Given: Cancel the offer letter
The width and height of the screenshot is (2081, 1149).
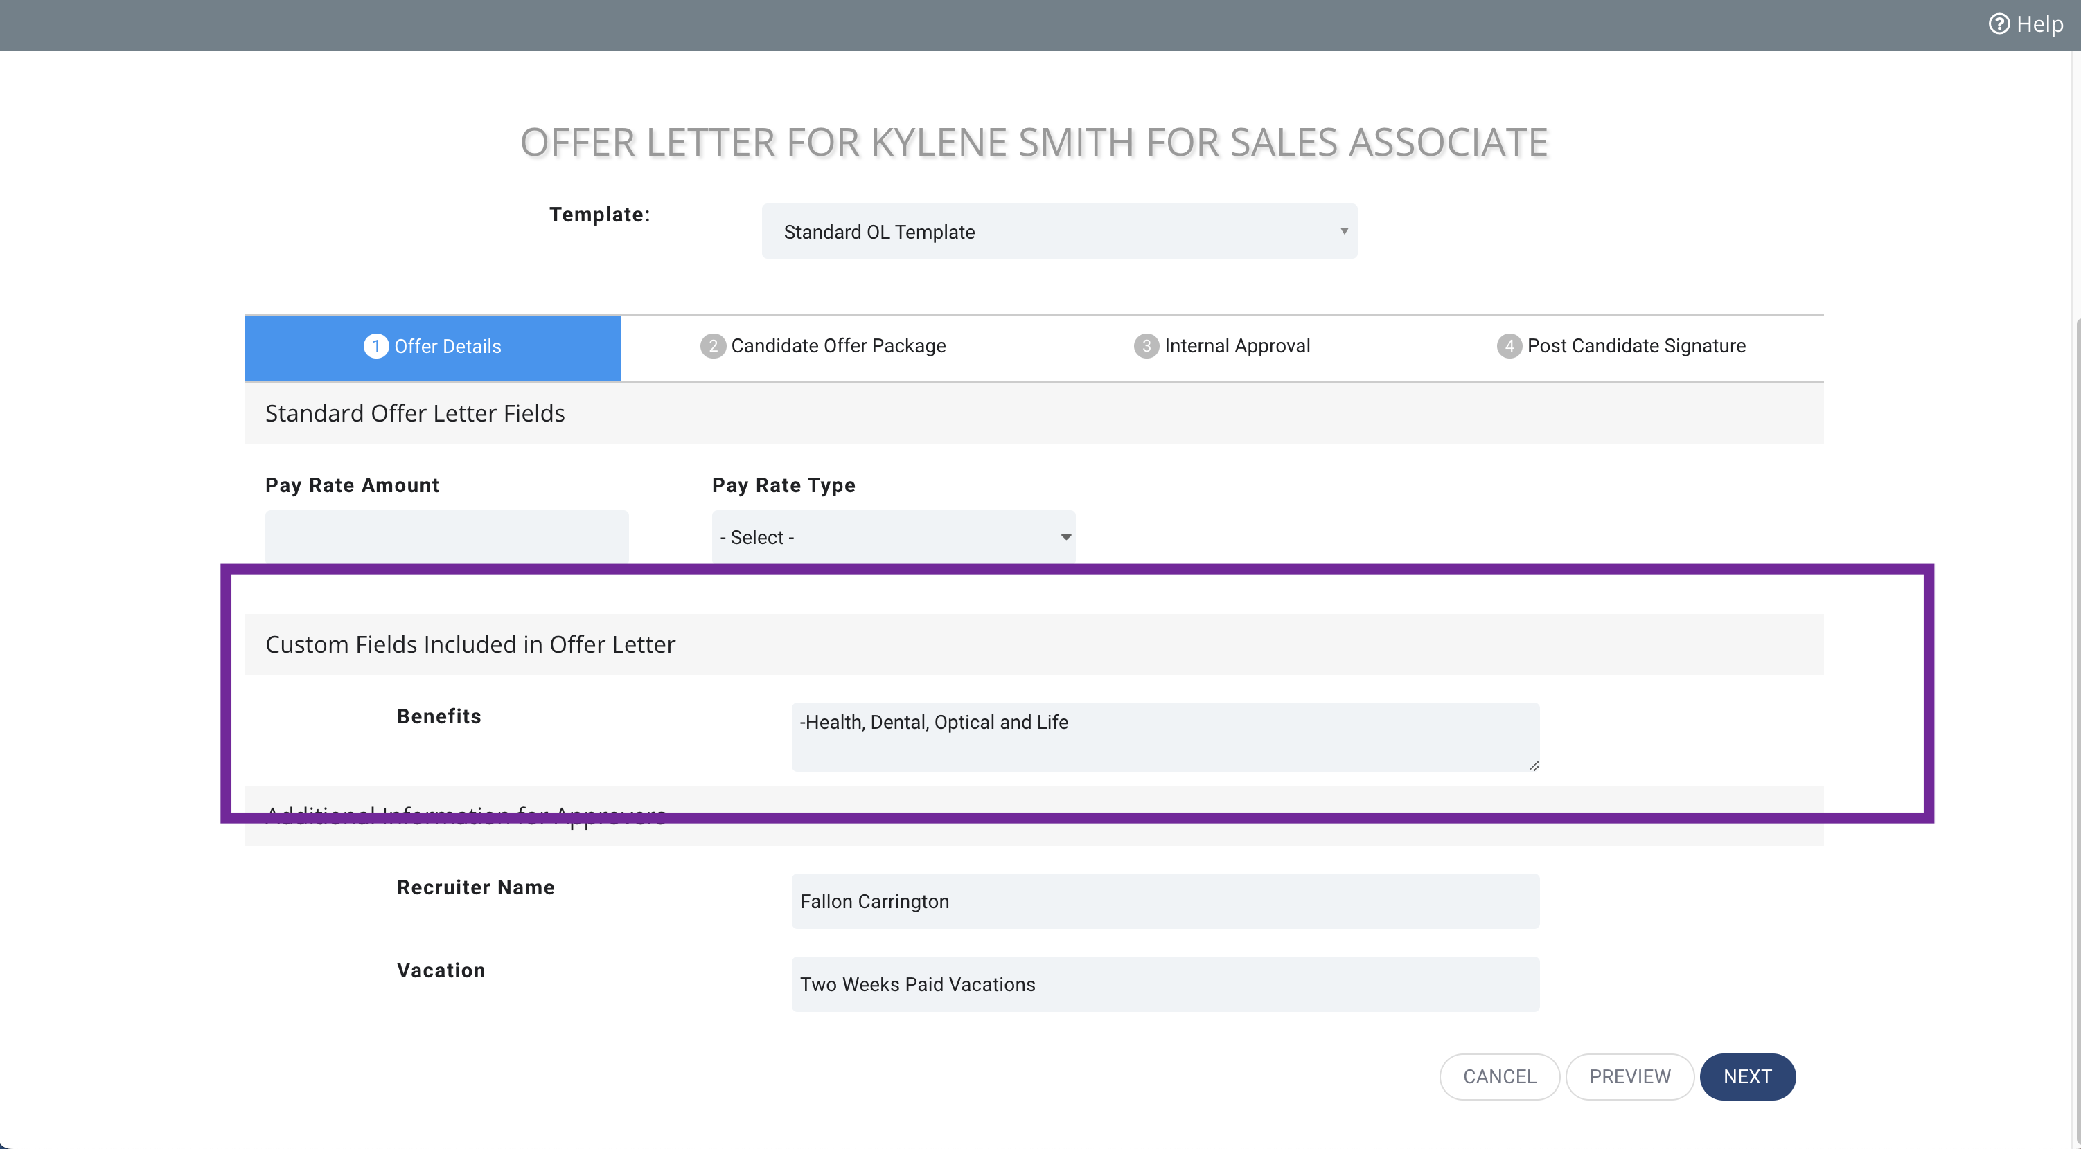Looking at the screenshot, I should pyautogui.click(x=1499, y=1076).
